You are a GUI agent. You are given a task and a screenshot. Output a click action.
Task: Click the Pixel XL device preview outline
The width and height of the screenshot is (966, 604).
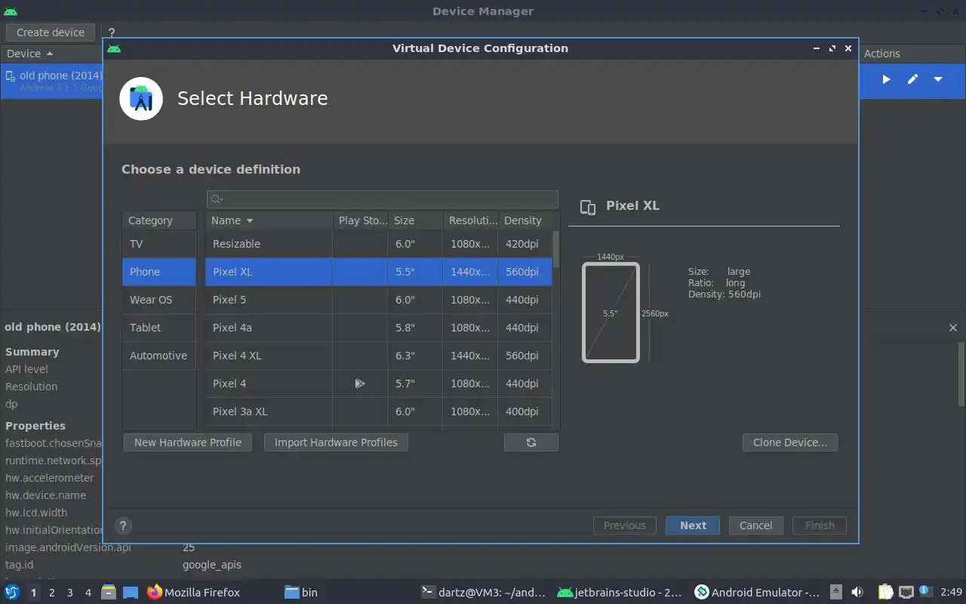click(x=611, y=313)
